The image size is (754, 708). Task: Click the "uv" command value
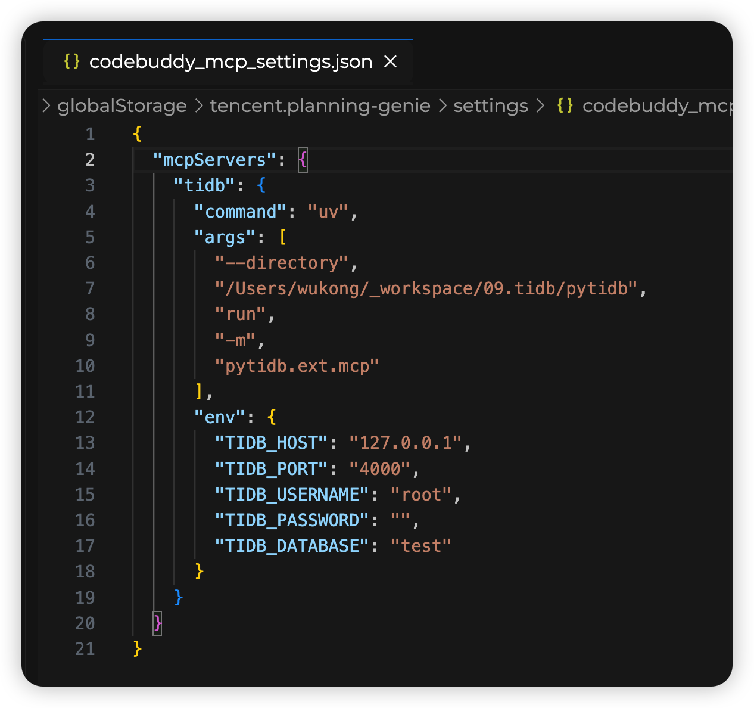[328, 212]
